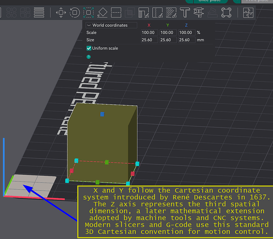Image resolution: width=273 pixels, height=239 pixels.
Task: Open the World coordinates dropdown
Action: point(112,25)
